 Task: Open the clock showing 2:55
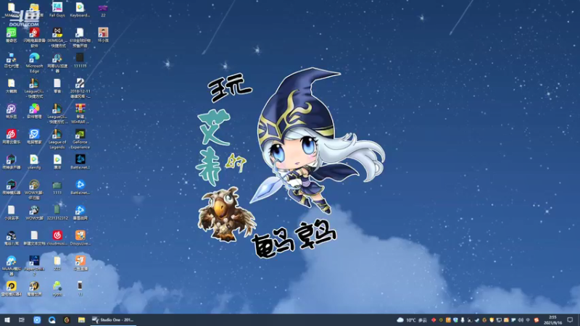(552, 320)
